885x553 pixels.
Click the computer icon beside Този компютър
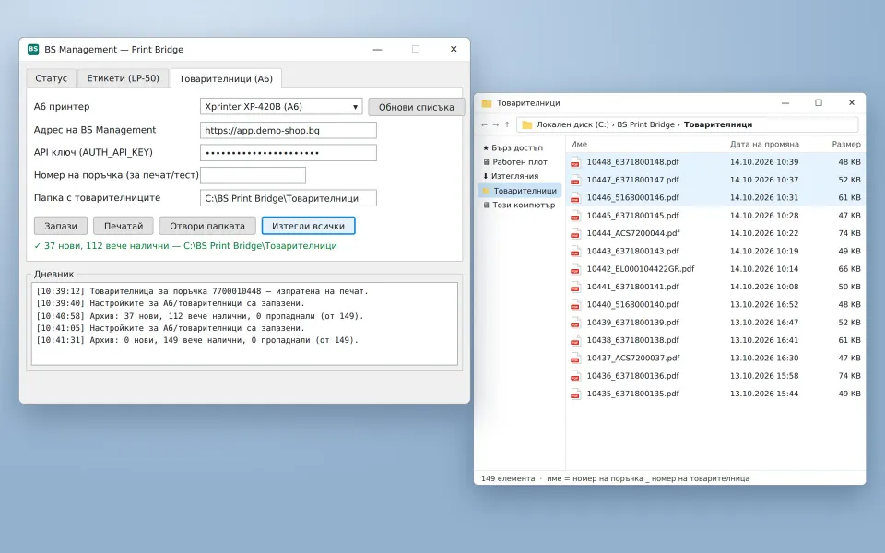click(x=486, y=205)
